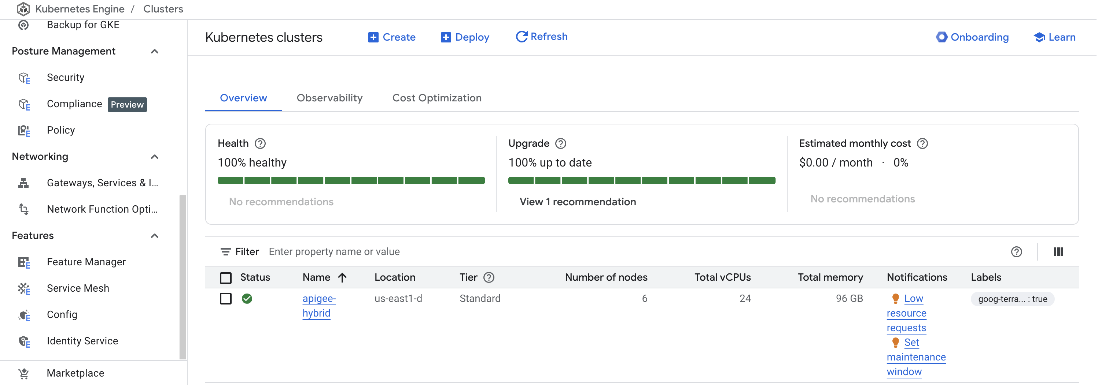This screenshot has height=385, width=1098.
Task: Open Set maintenance window notification
Action: click(916, 357)
